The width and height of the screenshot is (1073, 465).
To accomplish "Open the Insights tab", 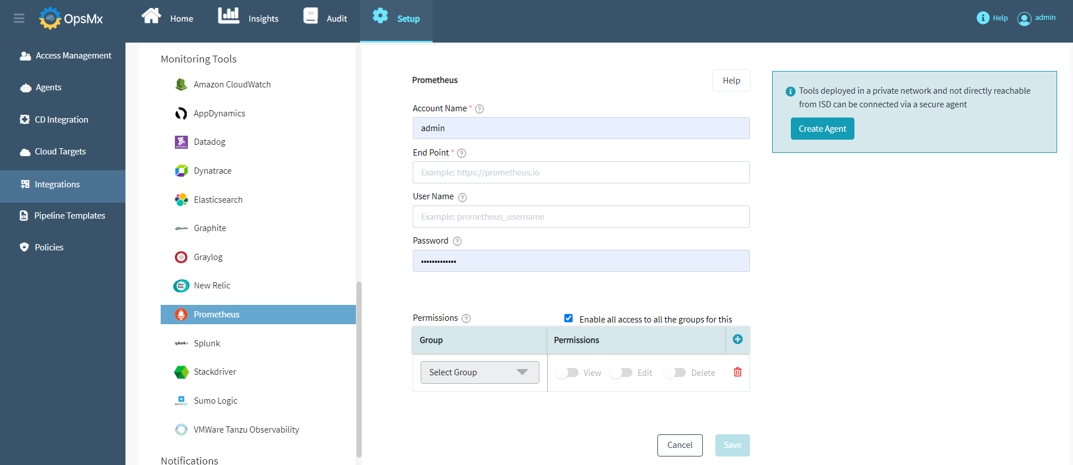I will pyautogui.click(x=249, y=18).
